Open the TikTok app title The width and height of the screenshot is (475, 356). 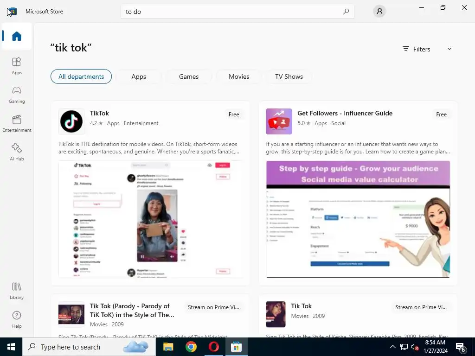tap(99, 113)
